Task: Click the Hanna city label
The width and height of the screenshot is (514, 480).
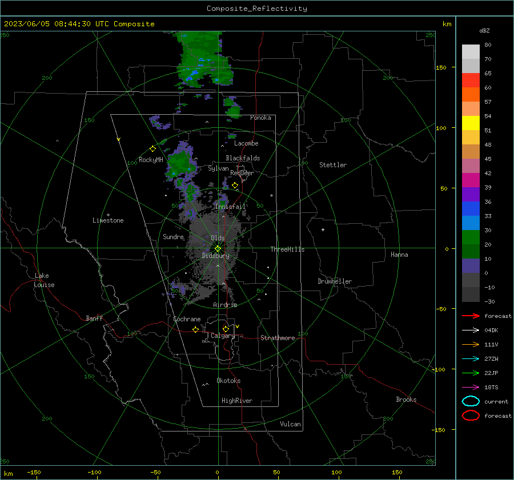Action: coord(399,255)
